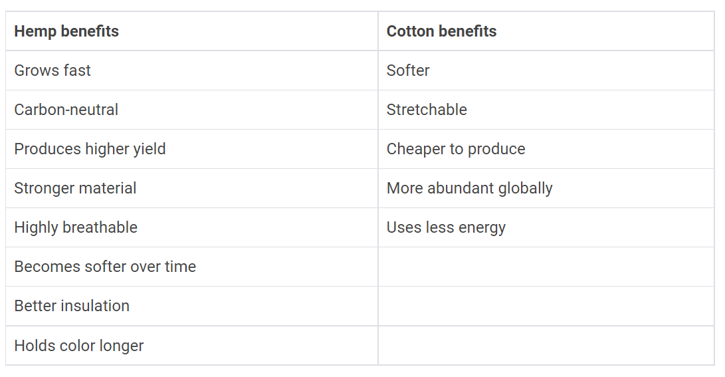
Task: Click the empty cotton cell beside 'Becomes softer over time'
Action: 546,267
